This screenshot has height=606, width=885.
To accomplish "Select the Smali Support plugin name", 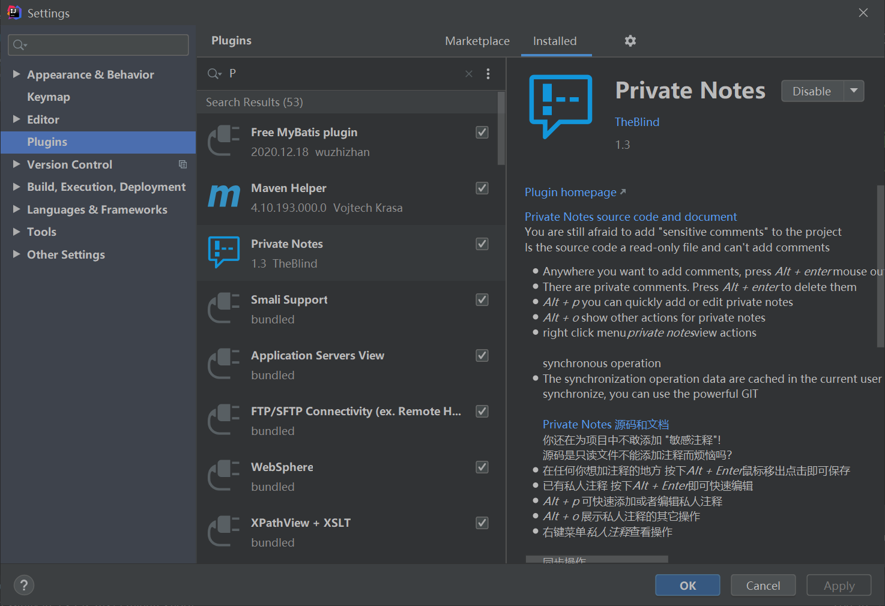I will coord(289,299).
